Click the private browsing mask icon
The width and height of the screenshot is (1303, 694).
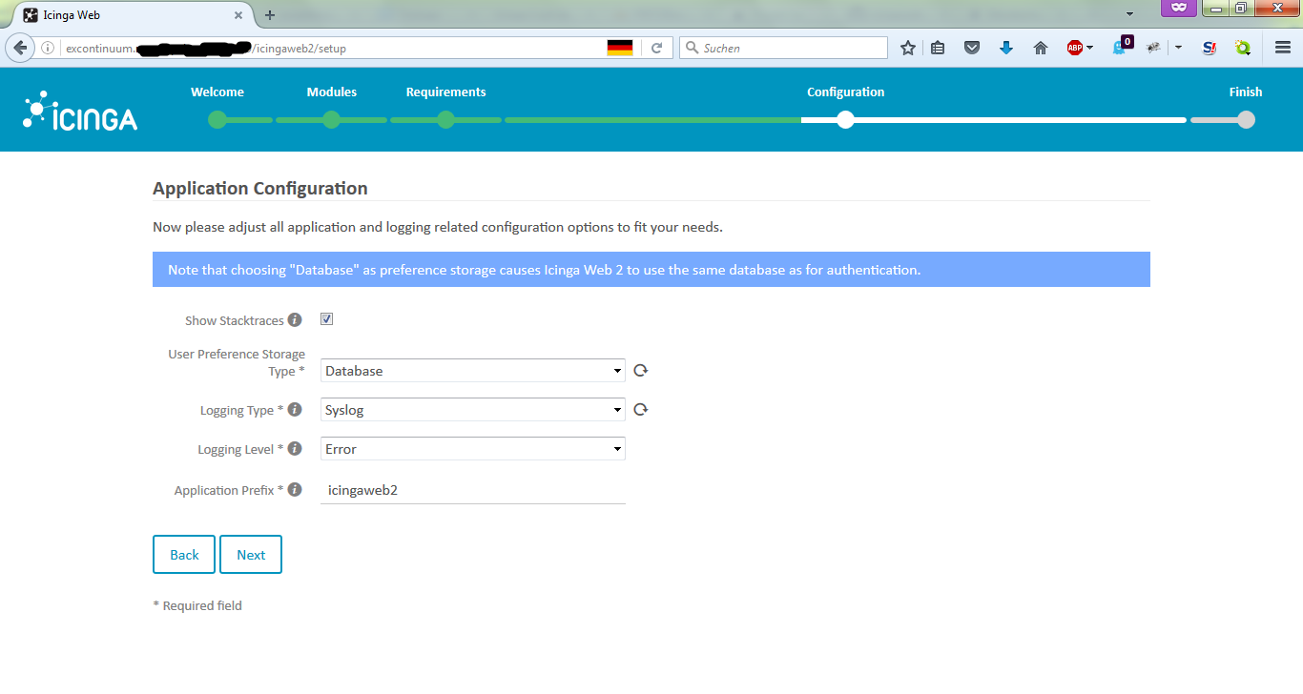coord(1179,8)
